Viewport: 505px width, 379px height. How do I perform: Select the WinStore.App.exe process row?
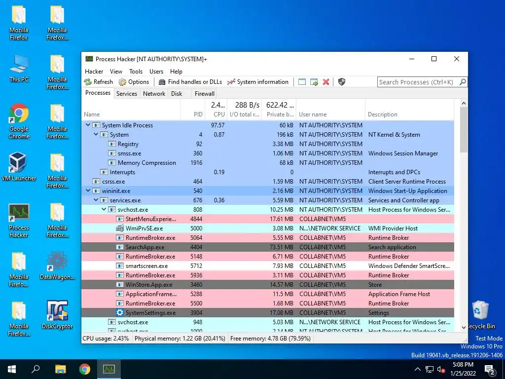pos(268,285)
